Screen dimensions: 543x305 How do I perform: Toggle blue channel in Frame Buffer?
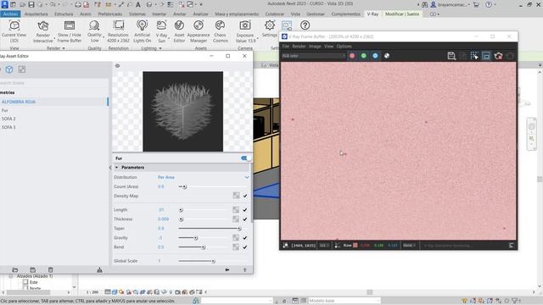coord(375,56)
